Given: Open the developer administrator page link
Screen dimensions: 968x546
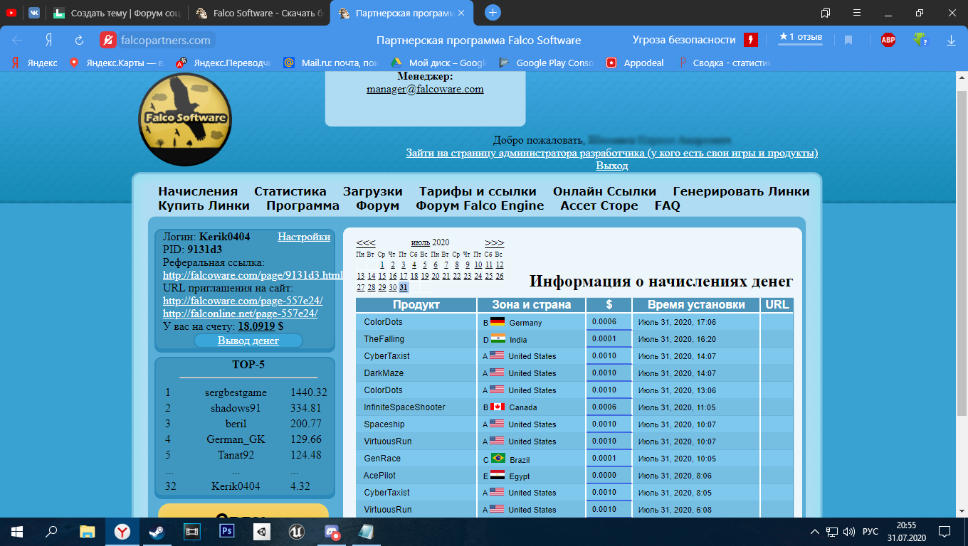Looking at the screenshot, I should click(x=612, y=153).
